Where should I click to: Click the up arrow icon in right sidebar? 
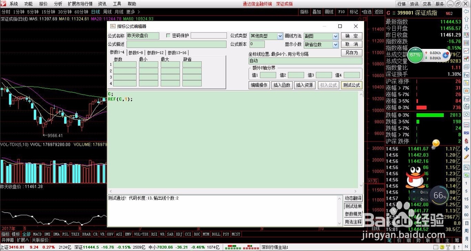pos(466,19)
